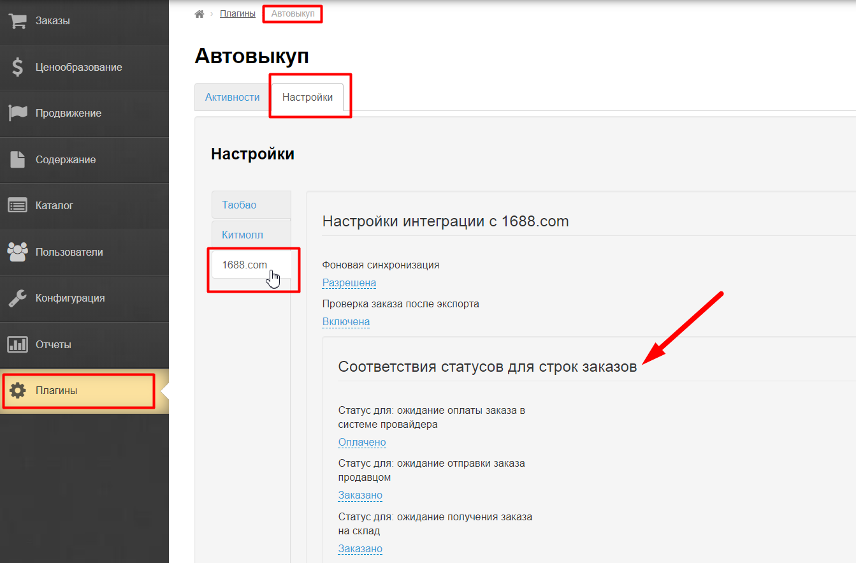The height and width of the screenshot is (563, 856).
Task: Click the flag icon for Продвижение
Action: click(17, 113)
